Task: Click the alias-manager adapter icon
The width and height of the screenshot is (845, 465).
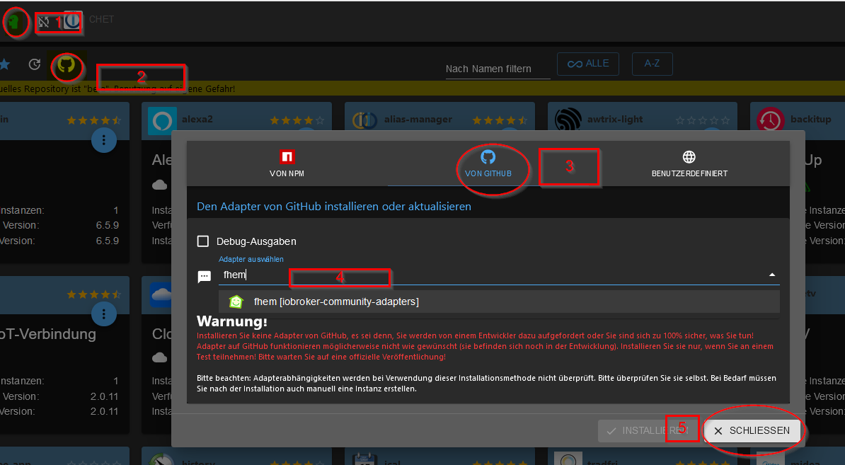Action: pyautogui.click(x=365, y=120)
